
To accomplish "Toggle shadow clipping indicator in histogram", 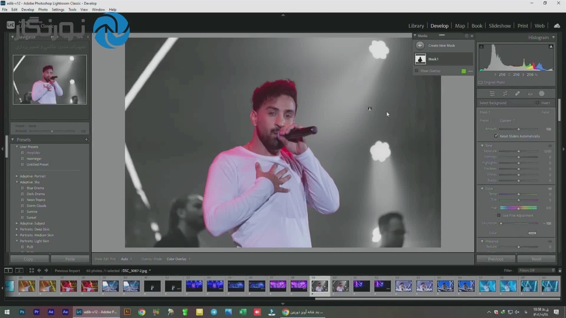I will [x=482, y=46].
